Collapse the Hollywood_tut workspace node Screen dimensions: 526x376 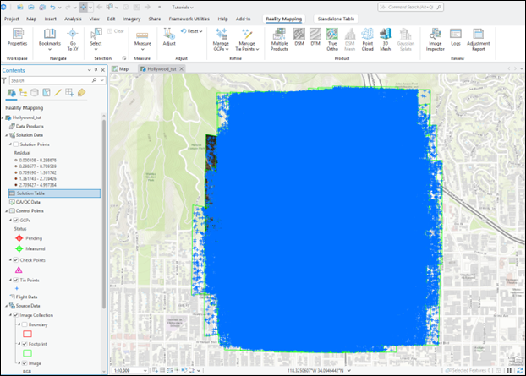[x=3, y=118]
